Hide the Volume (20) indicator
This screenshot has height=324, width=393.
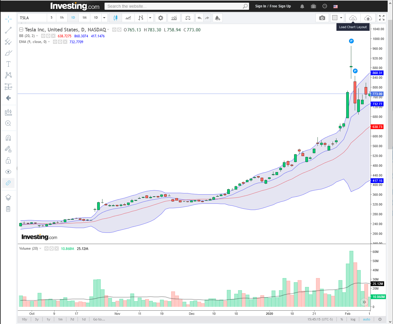click(46, 248)
